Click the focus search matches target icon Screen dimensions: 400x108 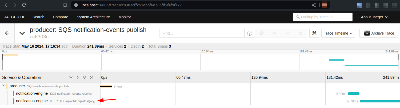coord(261,33)
